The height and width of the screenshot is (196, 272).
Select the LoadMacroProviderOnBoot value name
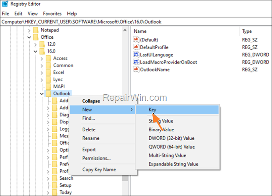click(x=168, y=62)
